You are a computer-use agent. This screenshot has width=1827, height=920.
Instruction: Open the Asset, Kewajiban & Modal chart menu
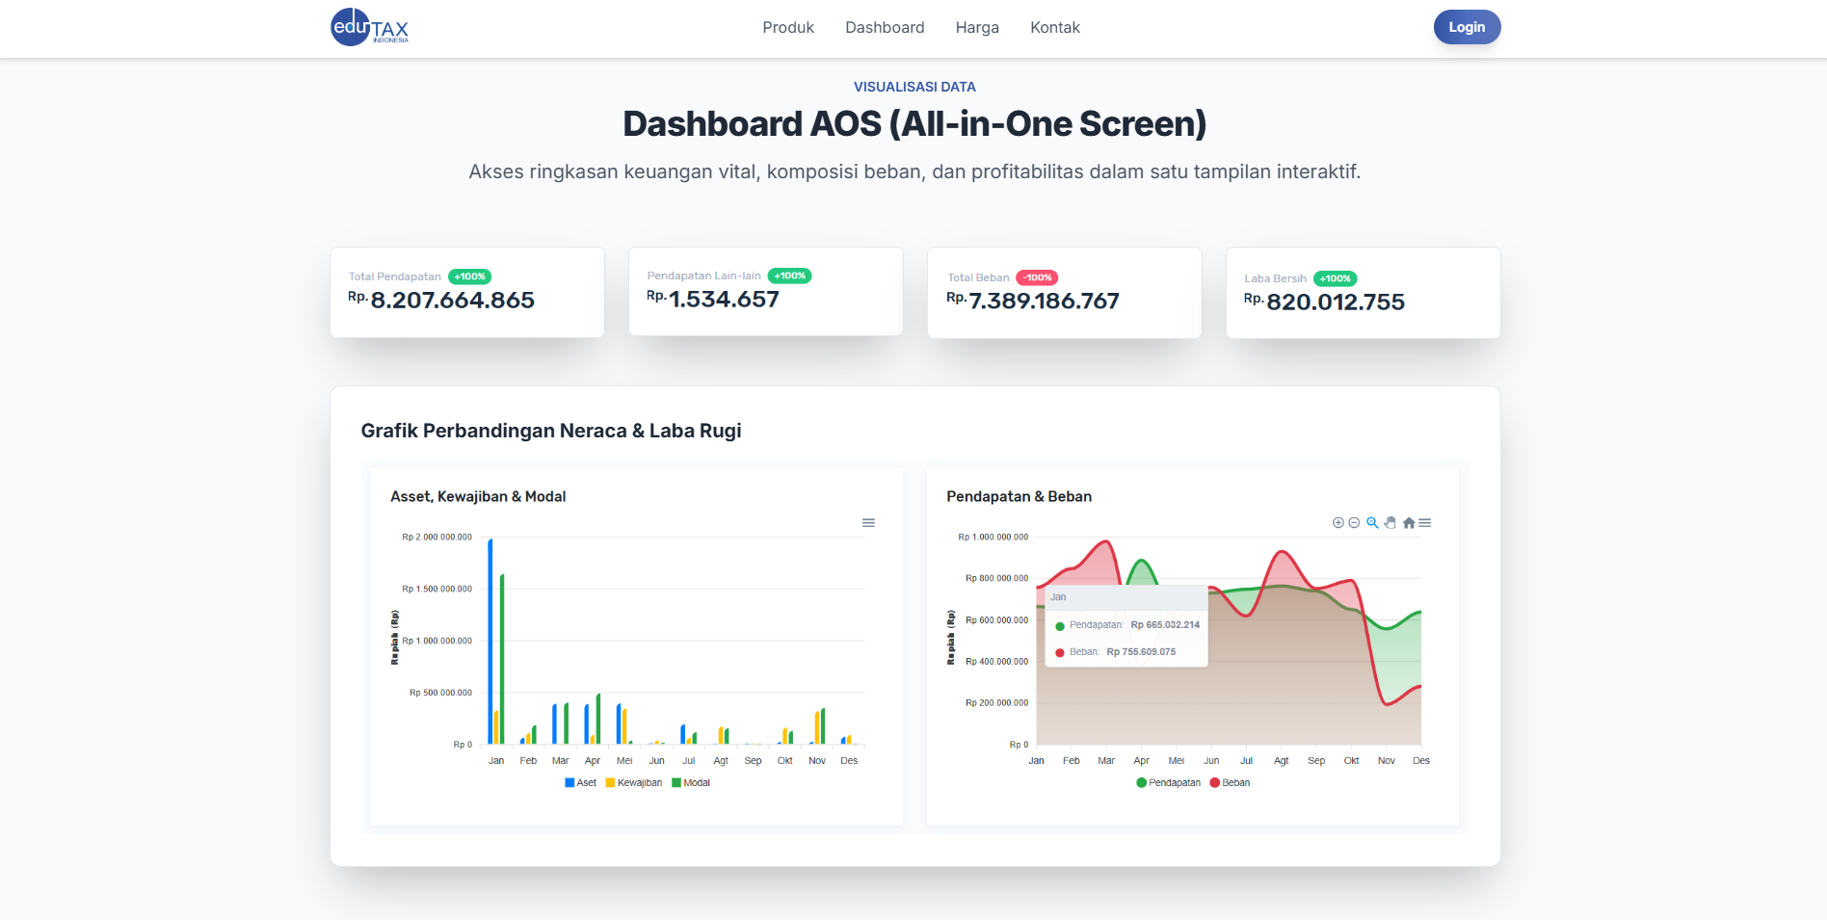click(x=868, y=523)
